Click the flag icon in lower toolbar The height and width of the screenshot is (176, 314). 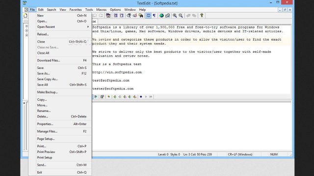96,97
